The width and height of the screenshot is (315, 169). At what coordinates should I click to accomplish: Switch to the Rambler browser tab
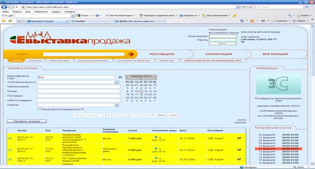(92, 21)
